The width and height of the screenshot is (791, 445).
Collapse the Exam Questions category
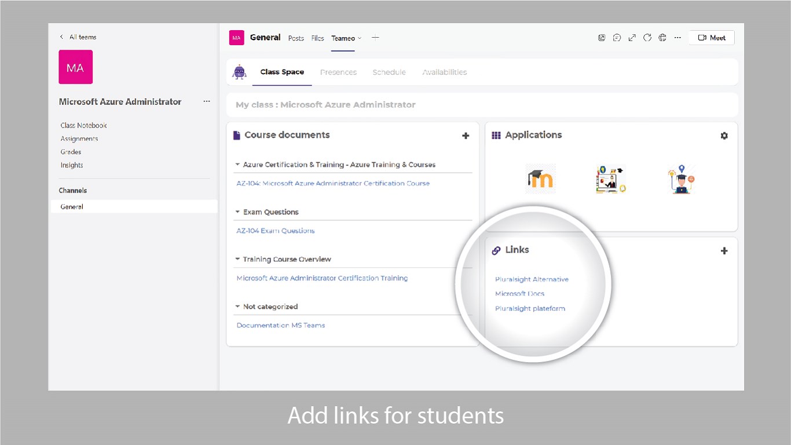237,212
